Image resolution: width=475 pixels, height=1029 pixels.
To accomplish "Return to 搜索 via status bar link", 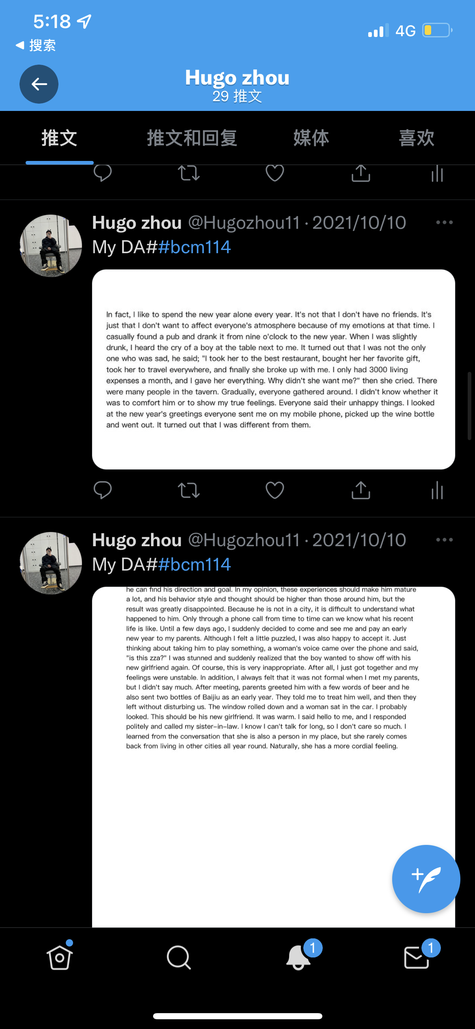I will point(36,46).
